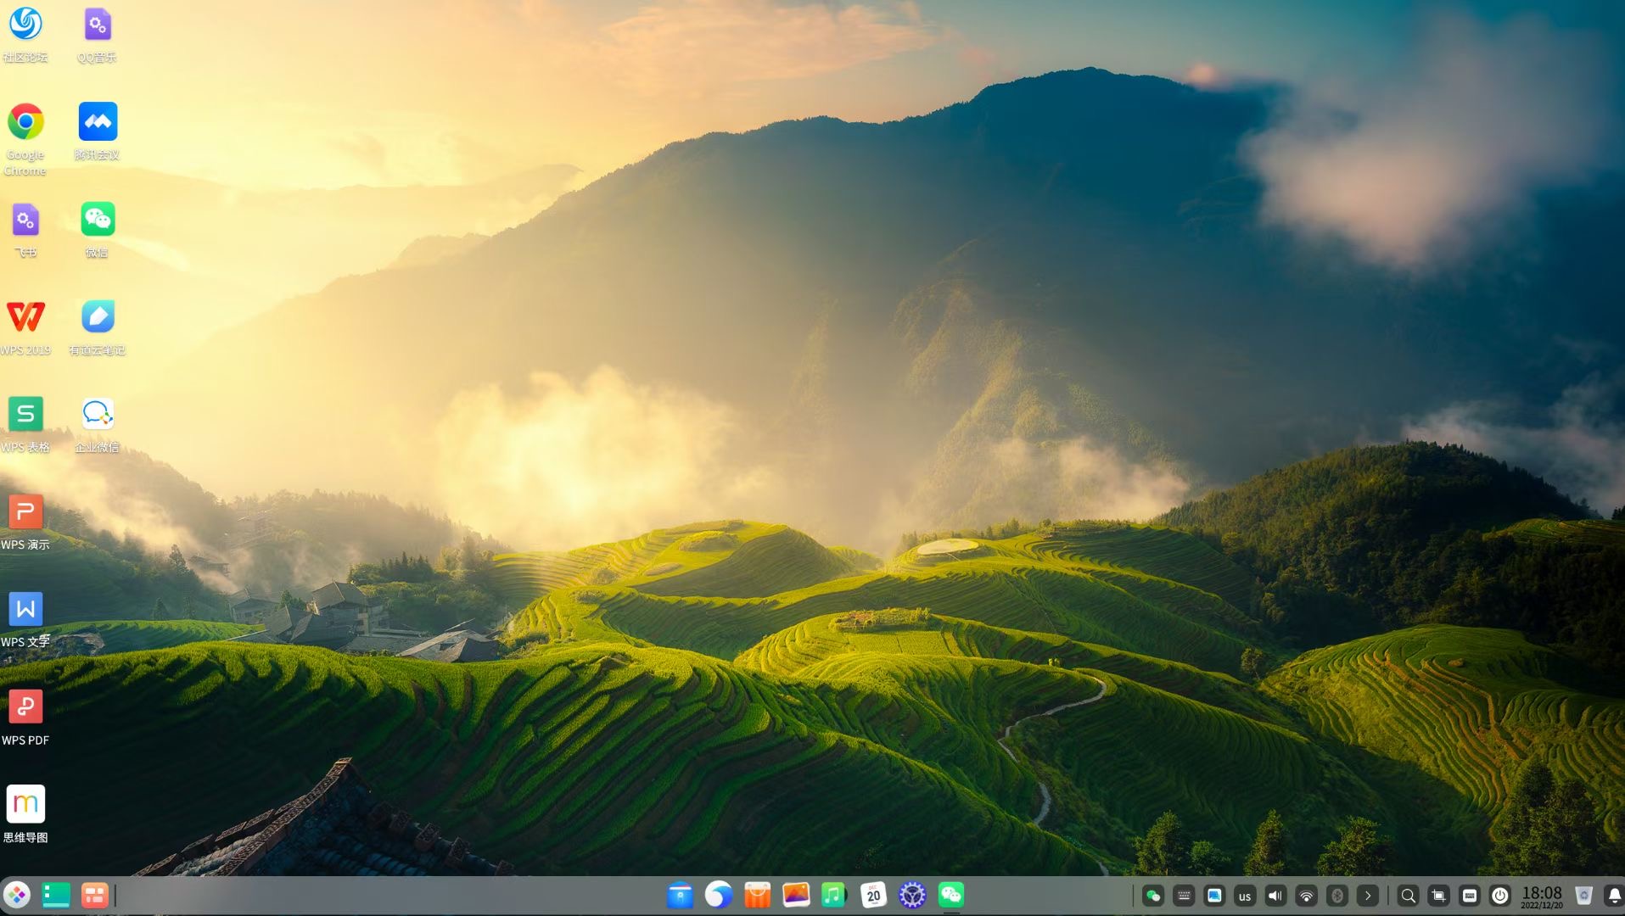Open the green WeChat desktop icon
Viewport: 1625px width, 916px height.
pos(98,221)
